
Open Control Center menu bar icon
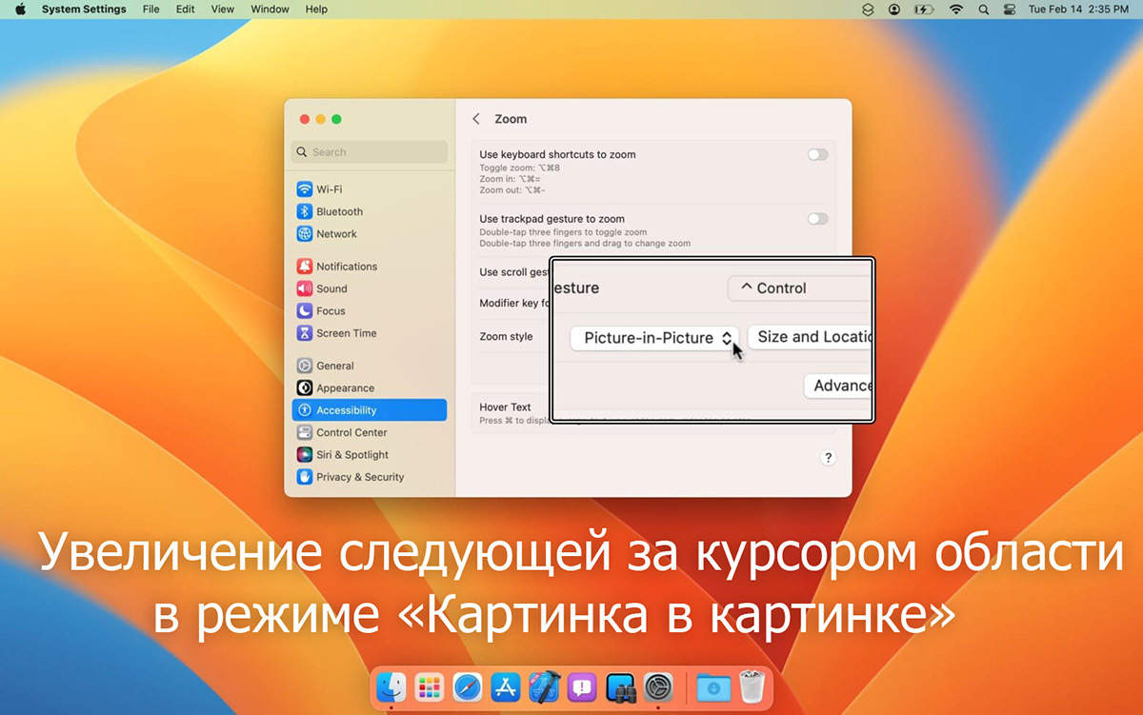(x=1012, y=10)
